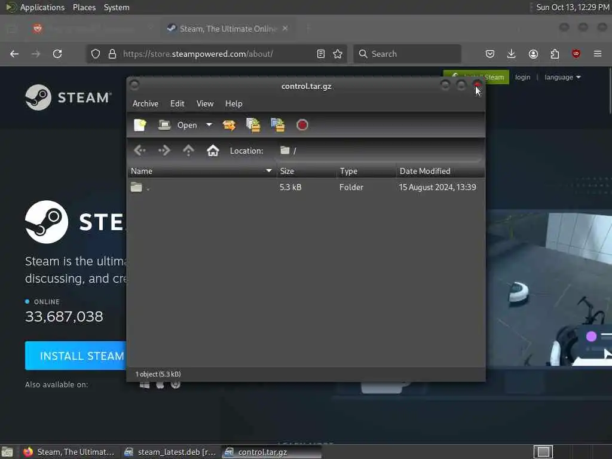The image size is (612, 459).
Task: Open the Edit menu in archive manager
Action: [177, 103]
